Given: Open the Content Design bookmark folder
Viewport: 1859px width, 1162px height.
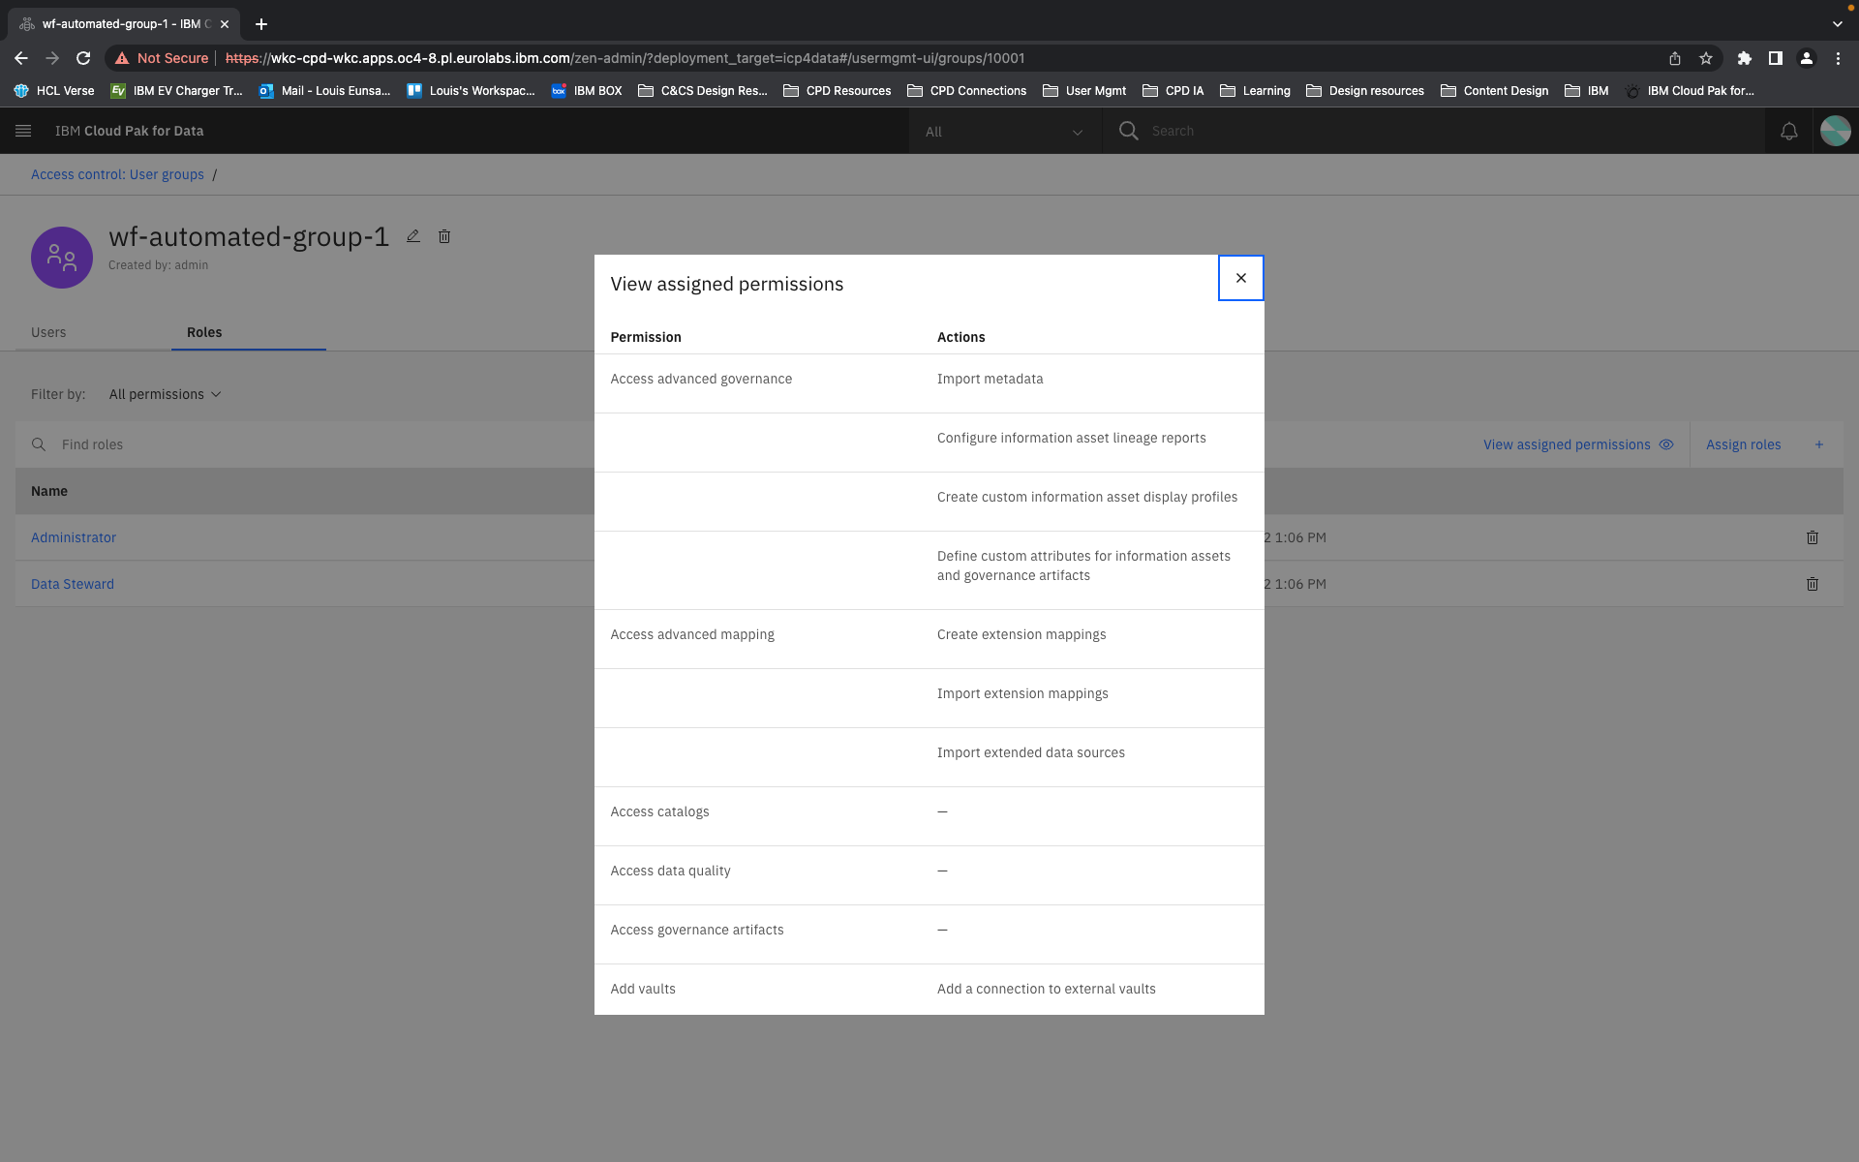Looking at the screenshot, I should tap(1494, 91).
